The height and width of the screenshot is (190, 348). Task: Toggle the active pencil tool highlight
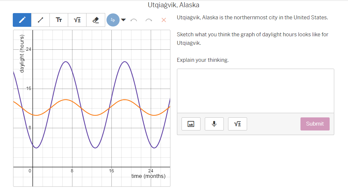click(x=22, y=20)
